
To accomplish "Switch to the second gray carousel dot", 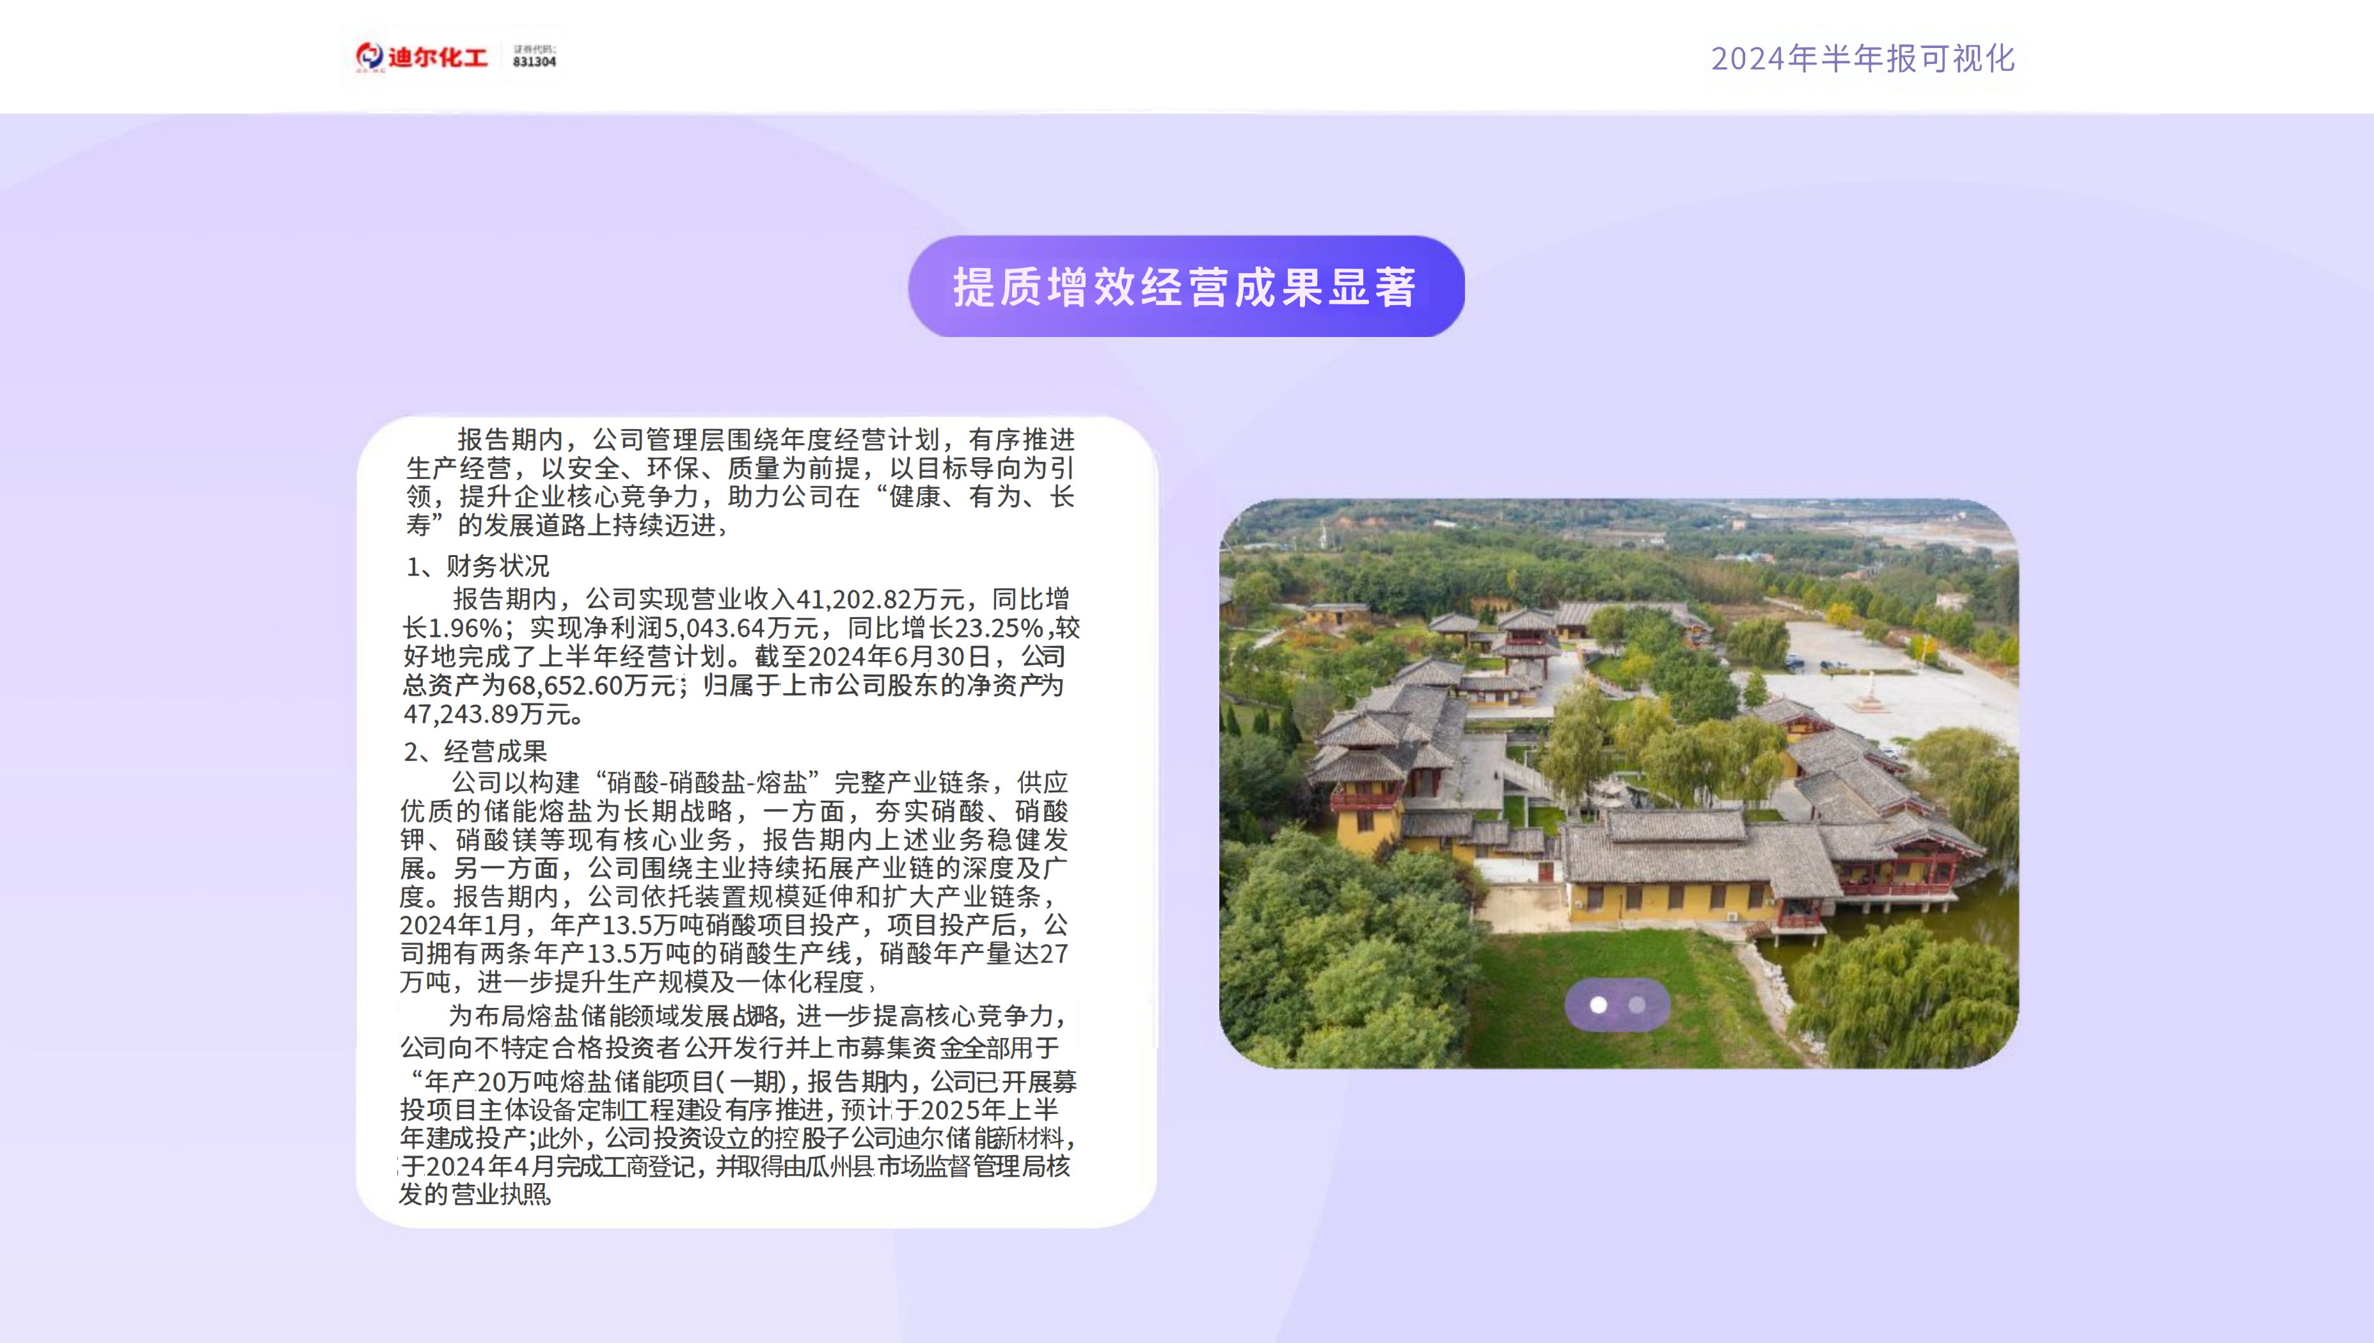I will pos(1637,1005).
